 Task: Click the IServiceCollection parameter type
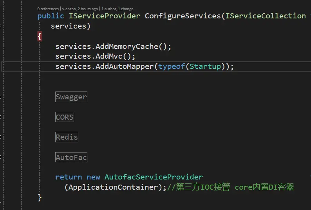click(266, 16)
